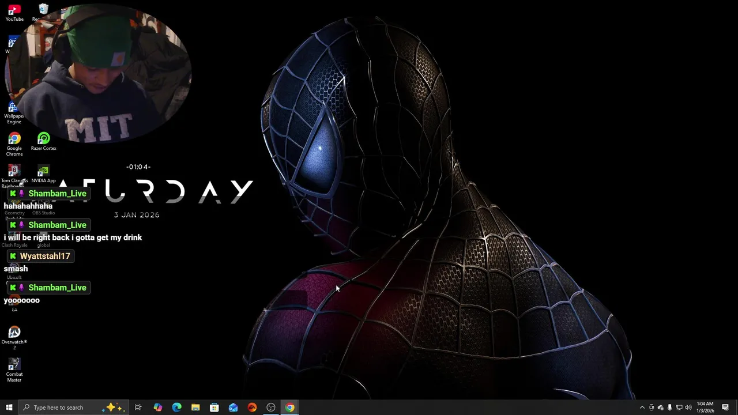Select the Wallpaper Engine desktop icon
The image size is (738, 415).
point(14,112)
